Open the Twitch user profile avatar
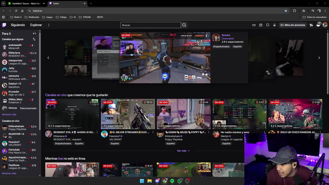Image resolution: width=329 pixels, height=185 pixels. tap(325, 25)
